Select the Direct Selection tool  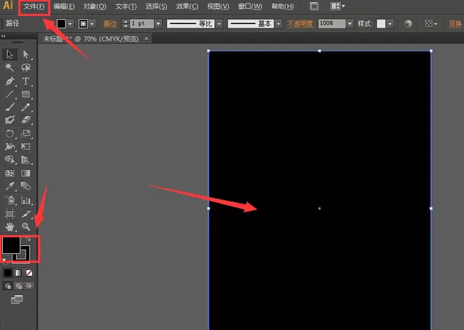click(26, 55)
